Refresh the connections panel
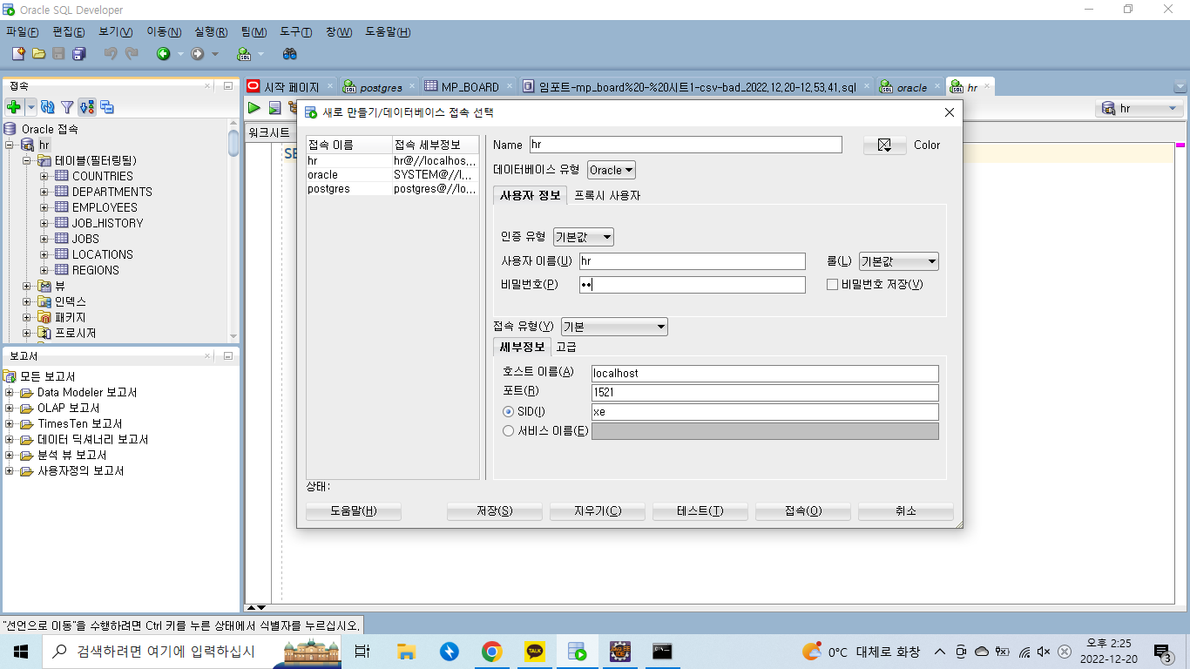Image resolution: width=1190 pixels, height=669 pixels. (x=48, y=106)
